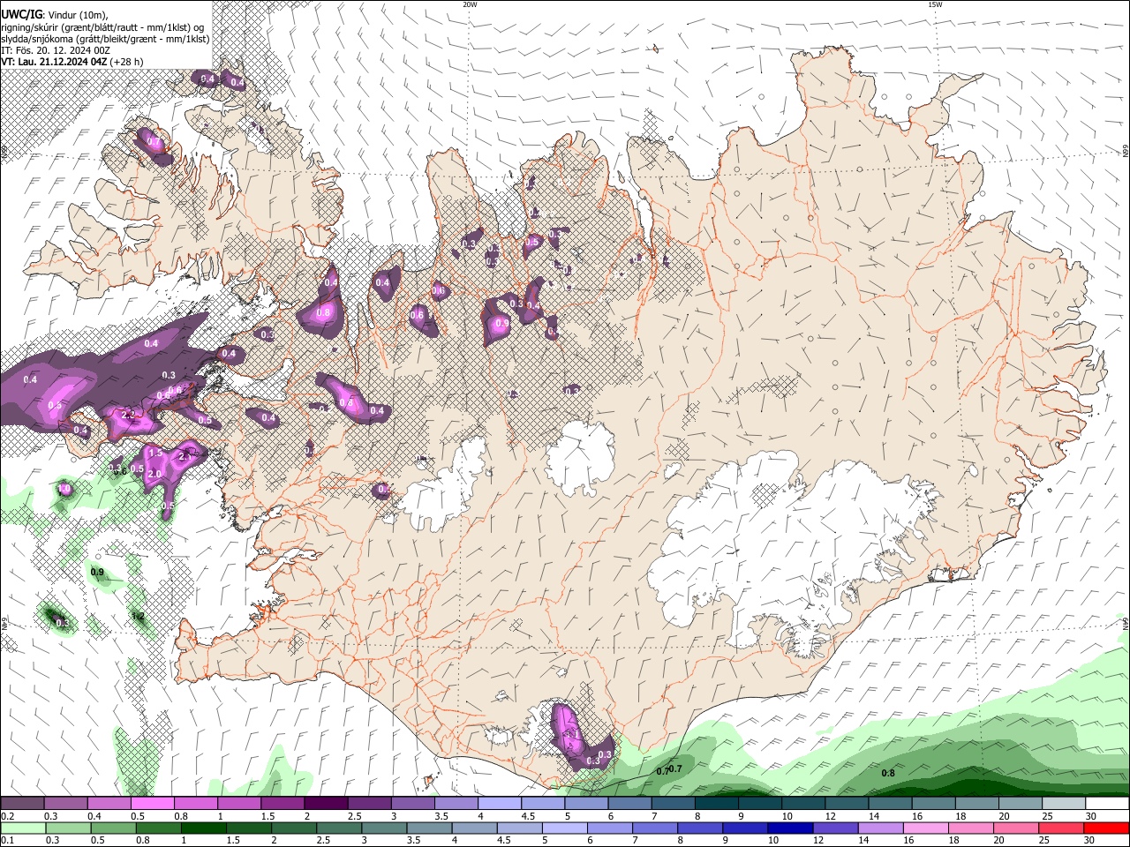1130x847 pixels.
Task: Click the dark blue swatch above the lower 10 label
Action: [x=789, y=828]
